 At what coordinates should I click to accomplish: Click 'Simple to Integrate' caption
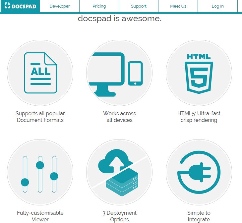199,216
